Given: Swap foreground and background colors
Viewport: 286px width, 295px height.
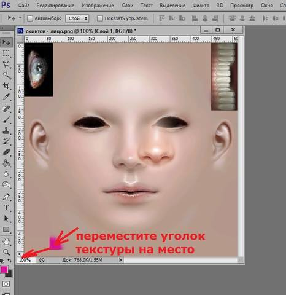Looking at the screenshot, I should click(x=10, y=261).
